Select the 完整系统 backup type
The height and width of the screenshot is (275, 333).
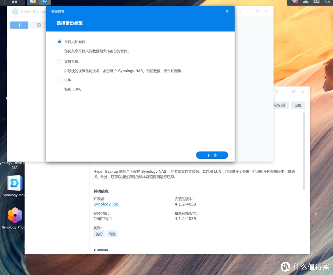(x=59, y=61)
